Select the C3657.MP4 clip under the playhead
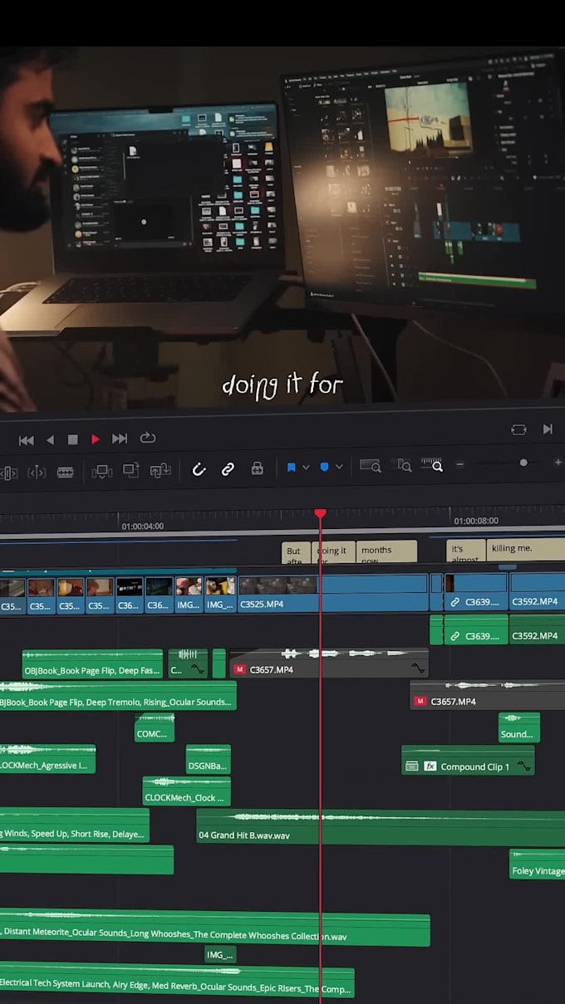 tap(328, 664)
